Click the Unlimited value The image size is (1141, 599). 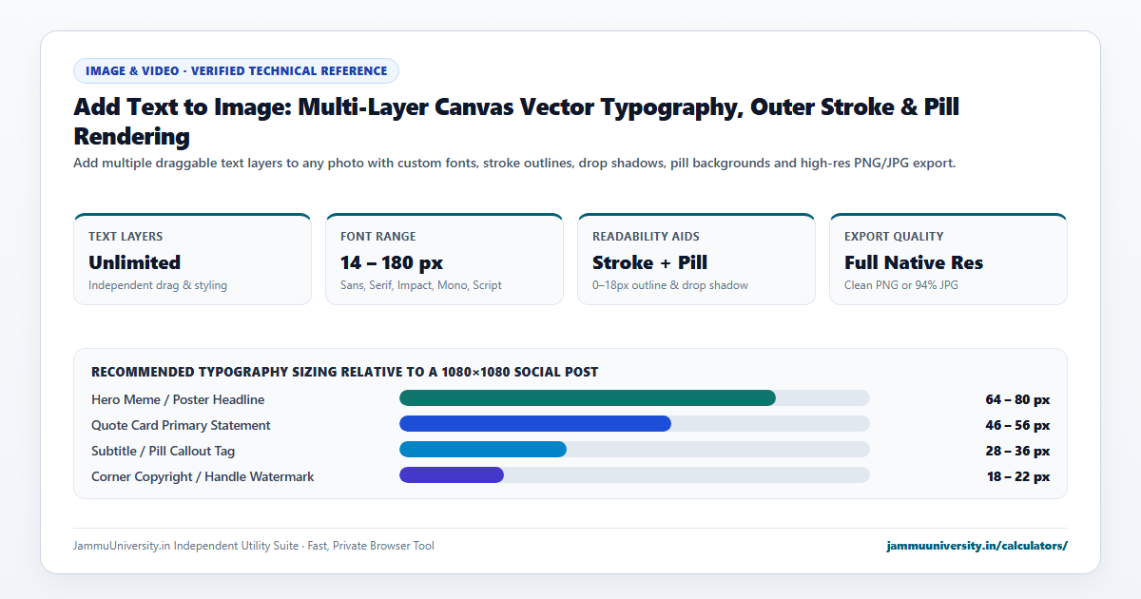pyautogui.click(x=134, y=262)
